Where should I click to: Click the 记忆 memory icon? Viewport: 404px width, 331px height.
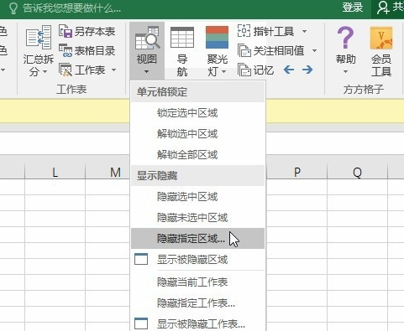244,70
